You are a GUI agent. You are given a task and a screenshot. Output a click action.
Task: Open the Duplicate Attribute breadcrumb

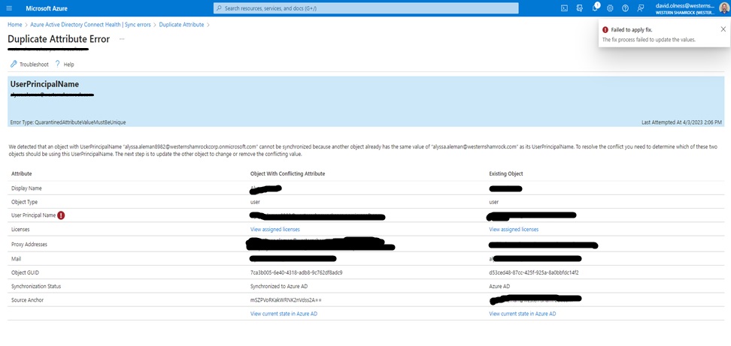point(181,25)
